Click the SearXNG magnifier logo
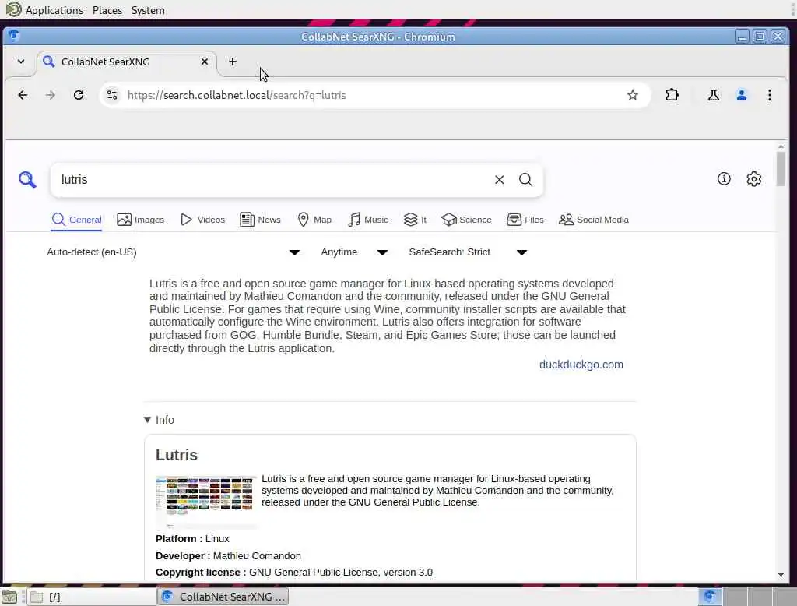Viewport: 797px width, 606px height. click(27, 180)
